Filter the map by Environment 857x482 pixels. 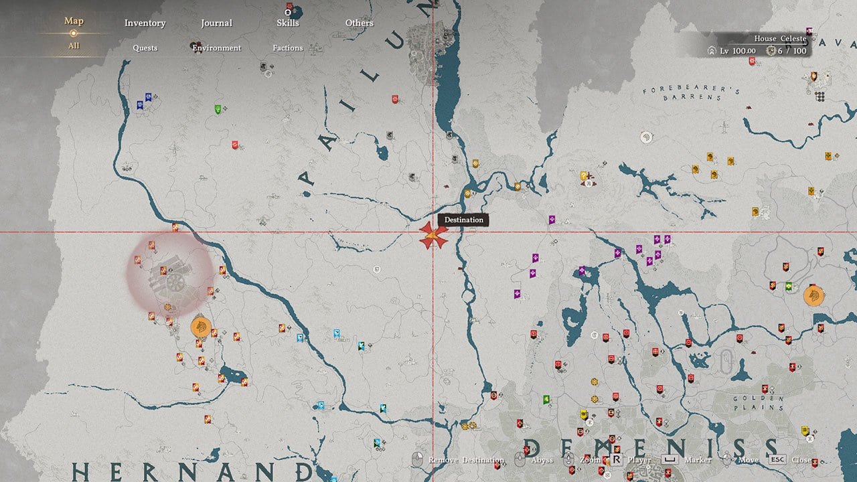click(x=216, y=48)
